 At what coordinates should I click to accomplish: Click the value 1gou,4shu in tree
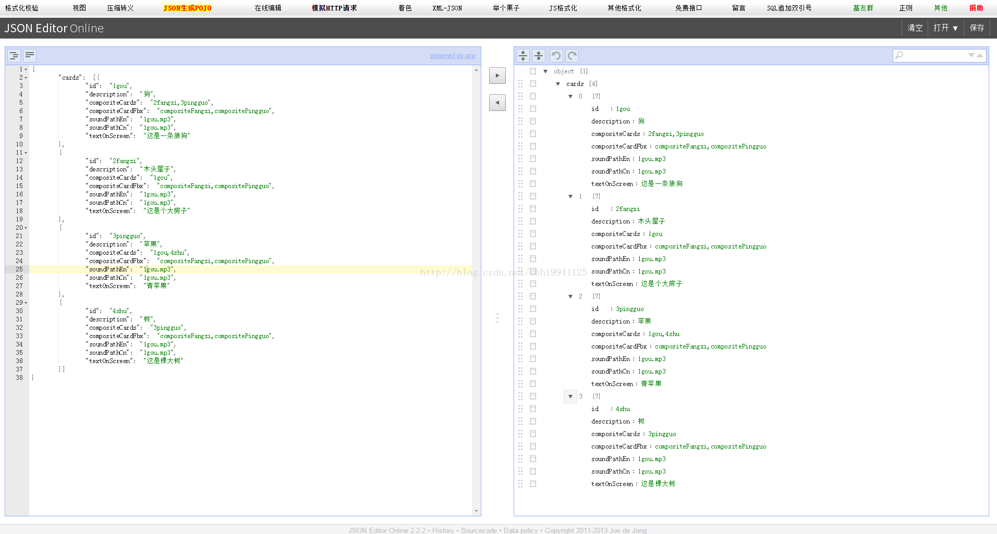coord(664,334)
